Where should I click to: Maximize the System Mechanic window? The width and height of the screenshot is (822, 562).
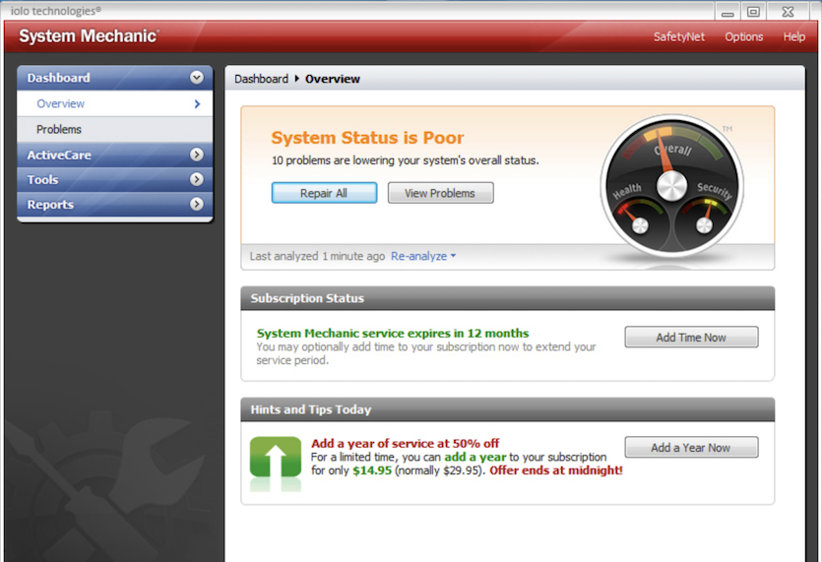point(753,12)
